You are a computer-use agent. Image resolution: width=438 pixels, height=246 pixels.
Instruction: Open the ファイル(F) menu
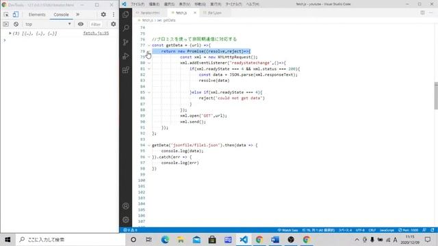(x=138, y=4)
